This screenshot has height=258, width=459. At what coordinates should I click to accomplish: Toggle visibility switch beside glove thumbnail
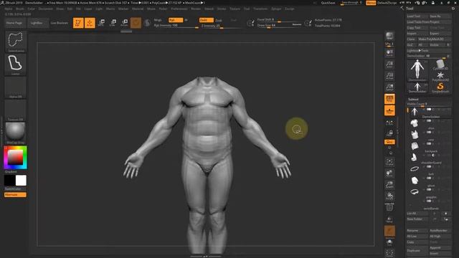tap(429, 178)
